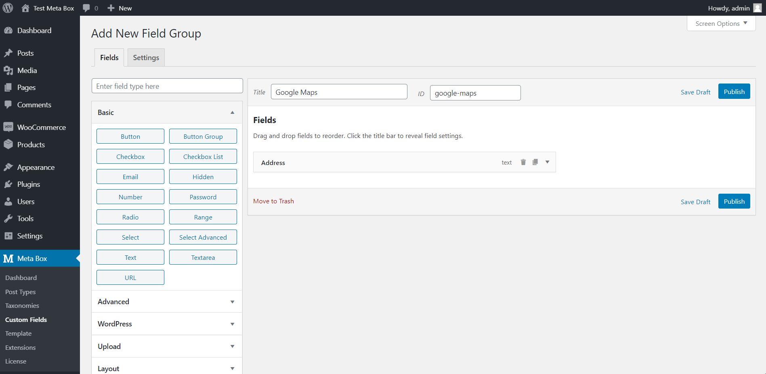Click the plus icon beside New

[x=111, y=8]
